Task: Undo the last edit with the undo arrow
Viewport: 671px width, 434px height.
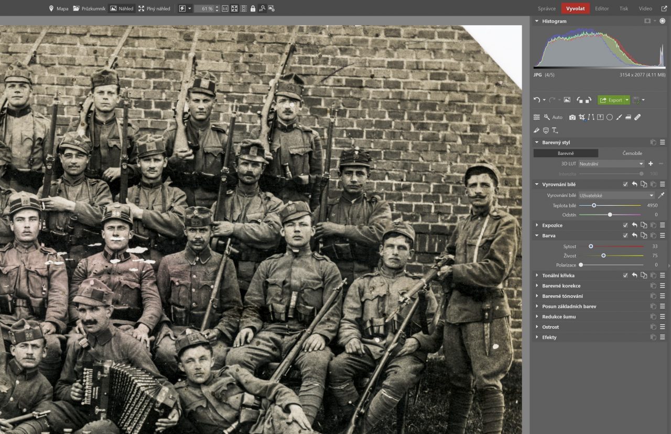Action: 536,100
